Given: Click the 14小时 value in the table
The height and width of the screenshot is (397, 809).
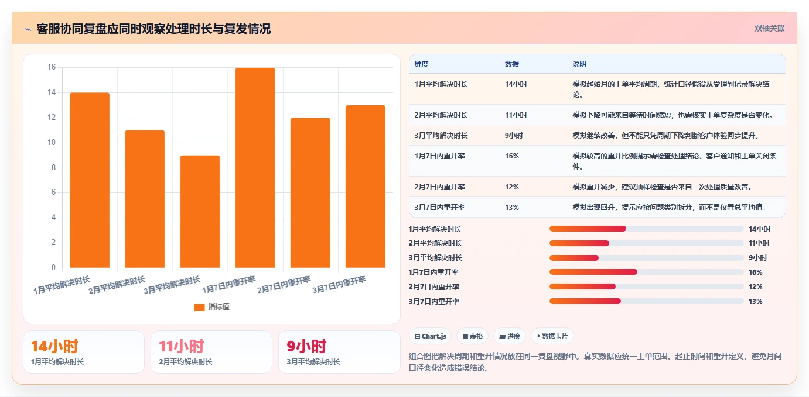Looking at the screenshot, I should tap(516, 84).
